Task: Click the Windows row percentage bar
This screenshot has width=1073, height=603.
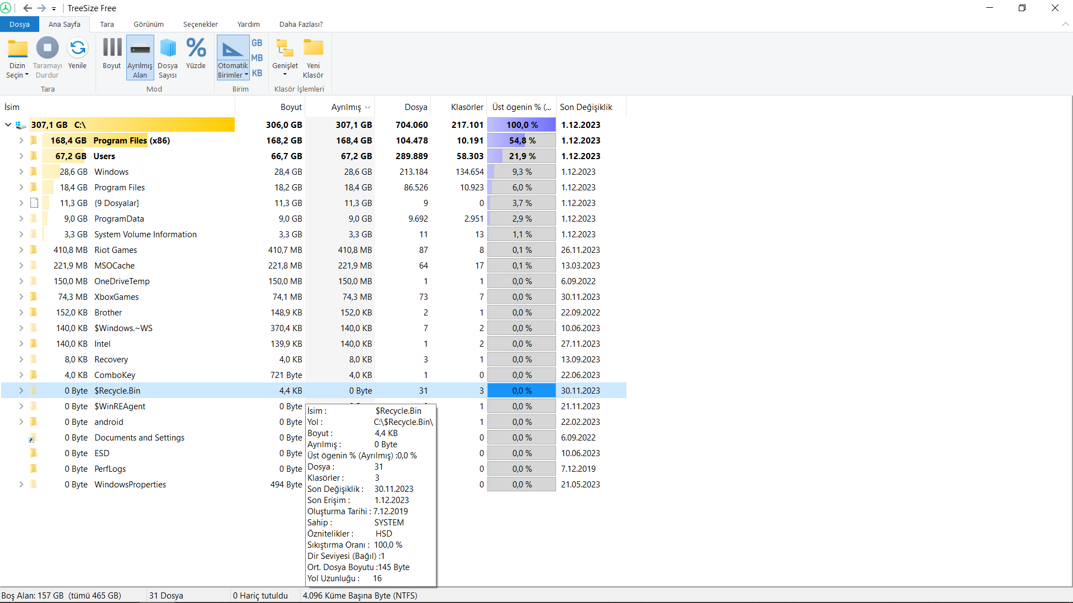Action: coord(521,172)
